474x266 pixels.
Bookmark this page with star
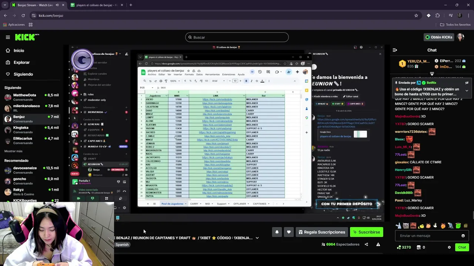(416, 16)
